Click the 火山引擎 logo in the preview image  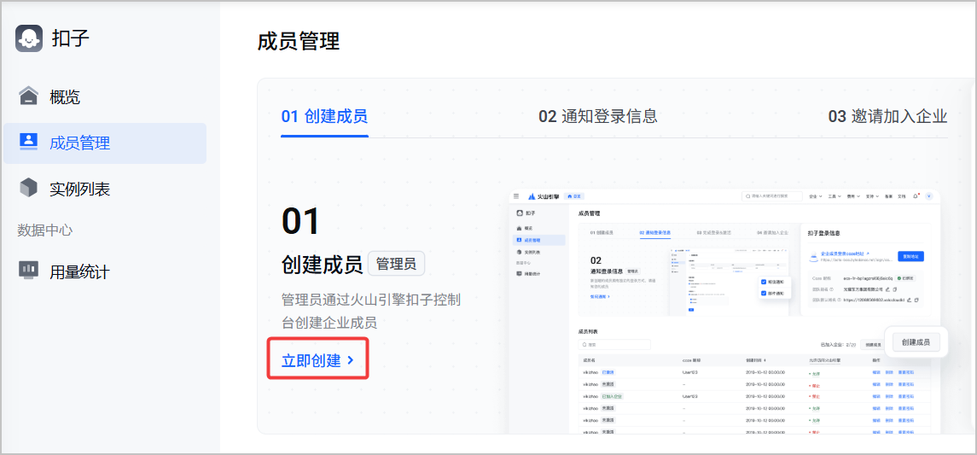(x=543, y=196)
